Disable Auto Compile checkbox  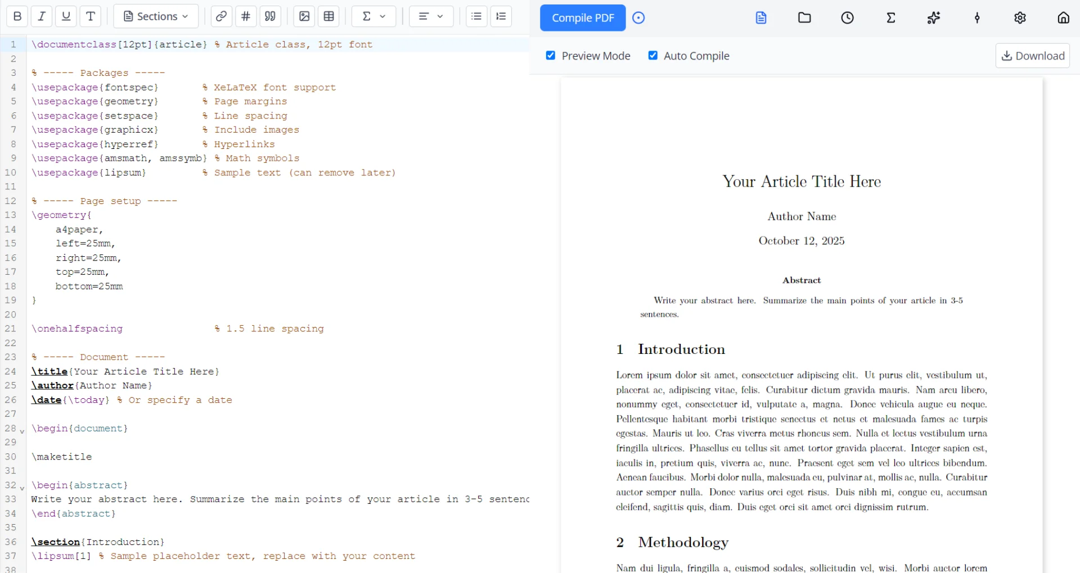tap(653, 56)
